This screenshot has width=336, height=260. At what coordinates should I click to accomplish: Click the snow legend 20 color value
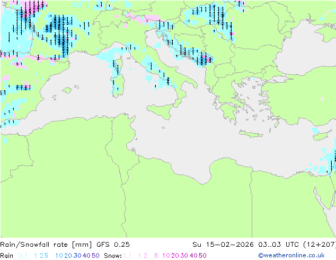click(x=175, y=256)
